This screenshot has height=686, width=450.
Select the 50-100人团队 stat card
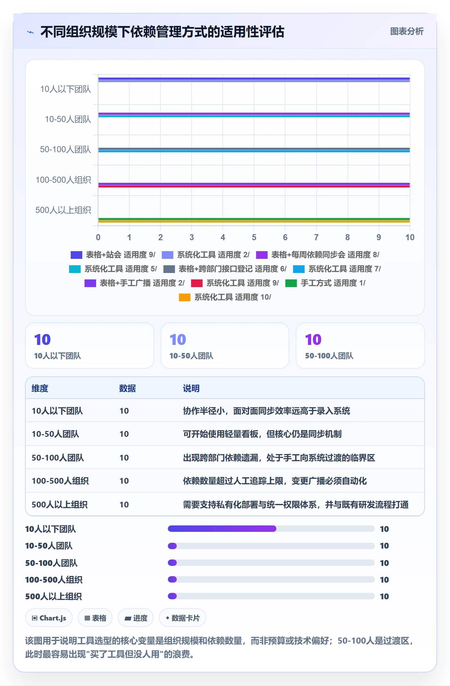tap(360, 346)
